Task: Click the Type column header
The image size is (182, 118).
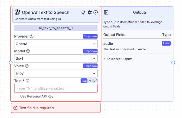Action: coord(167,35)
